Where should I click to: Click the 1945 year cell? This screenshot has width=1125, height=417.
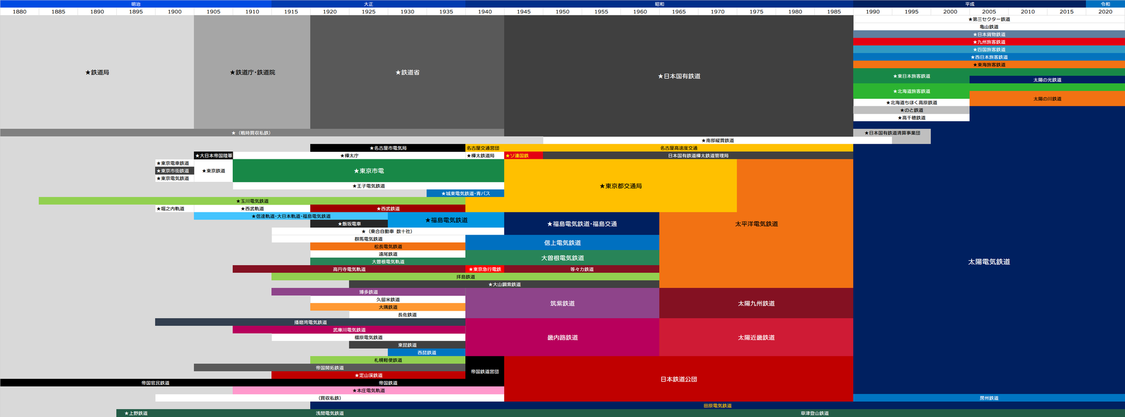[523, 11]
